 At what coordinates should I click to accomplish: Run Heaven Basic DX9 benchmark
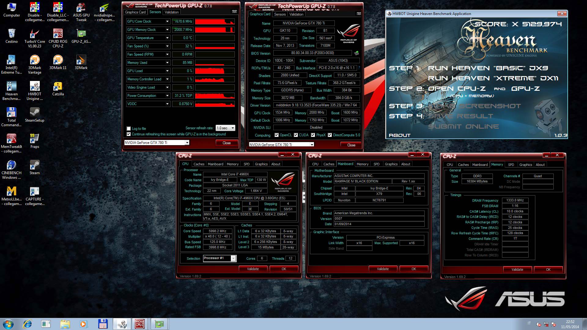tap(488, 68)
